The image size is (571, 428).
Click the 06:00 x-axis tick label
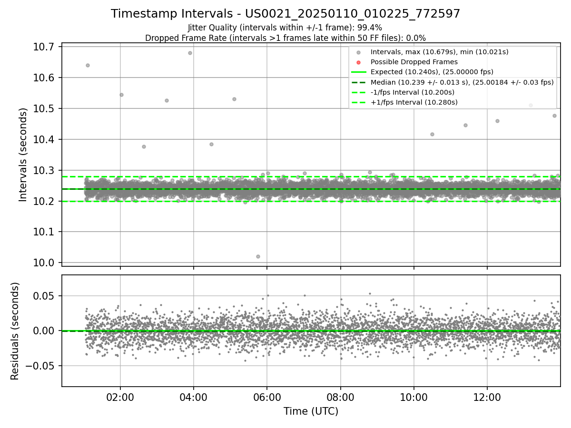click(x=267, y=397)
